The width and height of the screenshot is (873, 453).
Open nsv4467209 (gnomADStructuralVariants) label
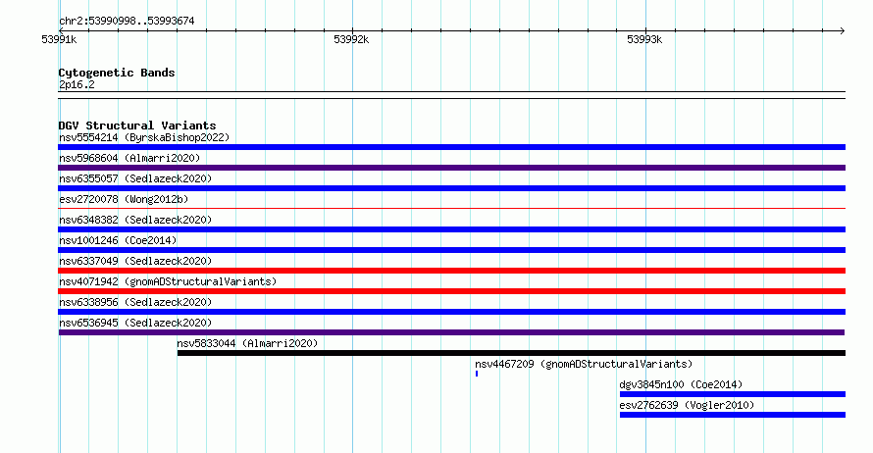584,364
